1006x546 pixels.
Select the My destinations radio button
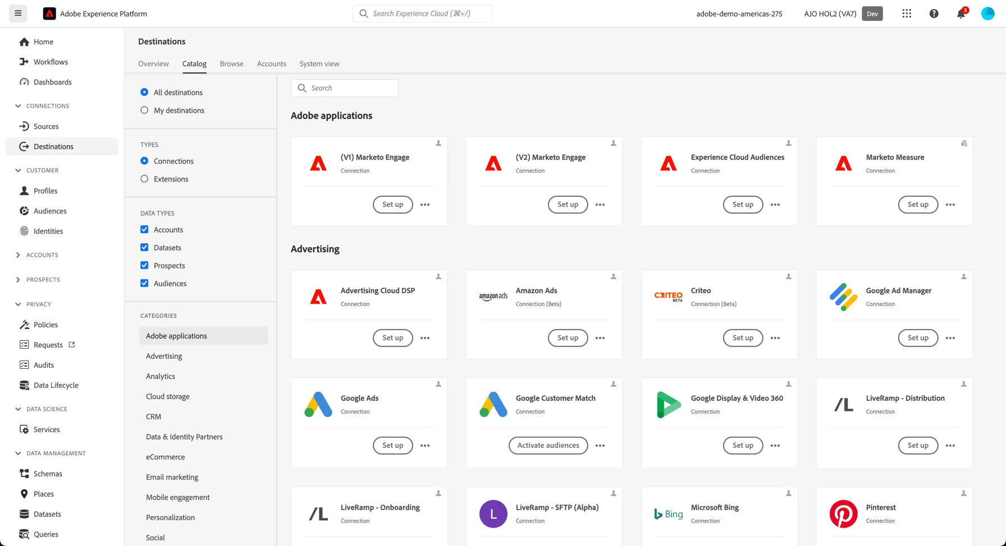click(x=144, y=110)
